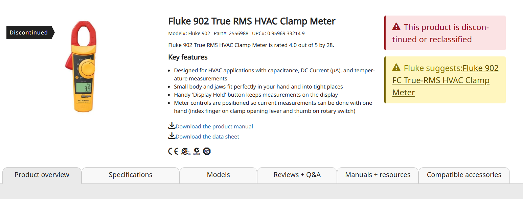Show the Compatible accessories tab
Viewport: 523px width, 199px height.
tap(464, 175)
